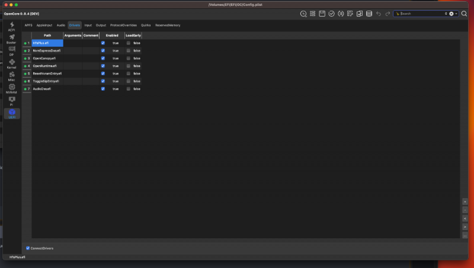Viewport: 474px width, 268px height.
Task: Toggle Enabled checkbox for ToggleSipEntry.efi
Action: tap(103, 81)
